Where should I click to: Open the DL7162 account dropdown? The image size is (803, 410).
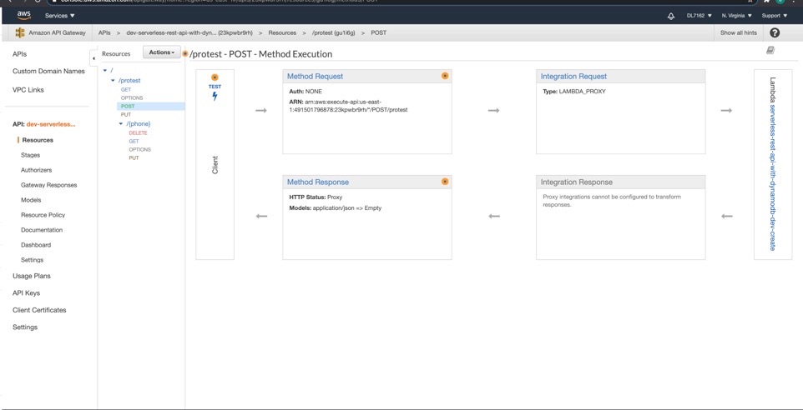point(699,16)
